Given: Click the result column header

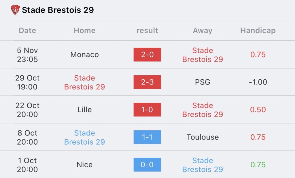Looking at the screenshot, I should (x=147, y=30).
